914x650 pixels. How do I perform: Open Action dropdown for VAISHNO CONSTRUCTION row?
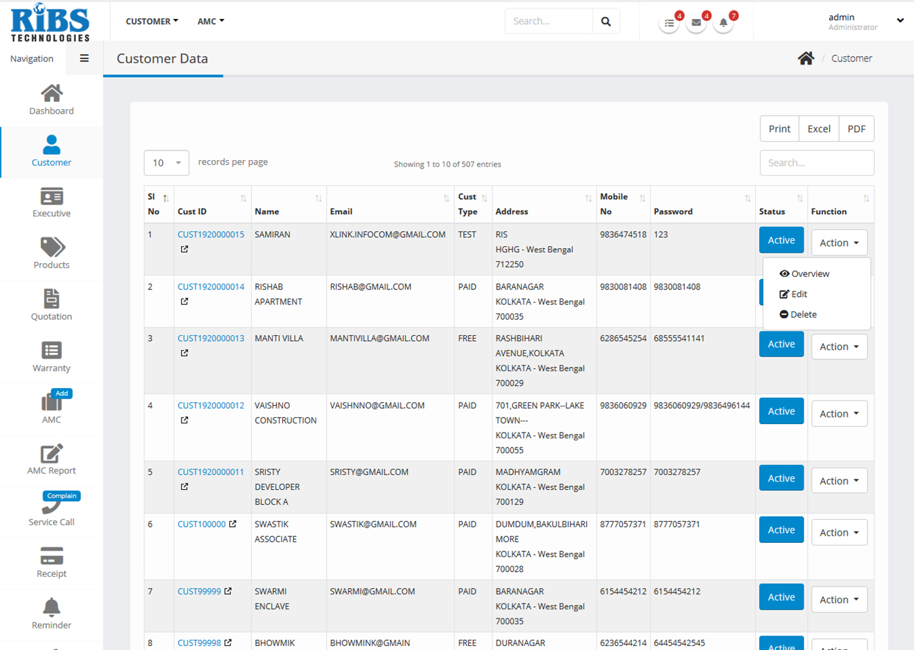point(839,414)
